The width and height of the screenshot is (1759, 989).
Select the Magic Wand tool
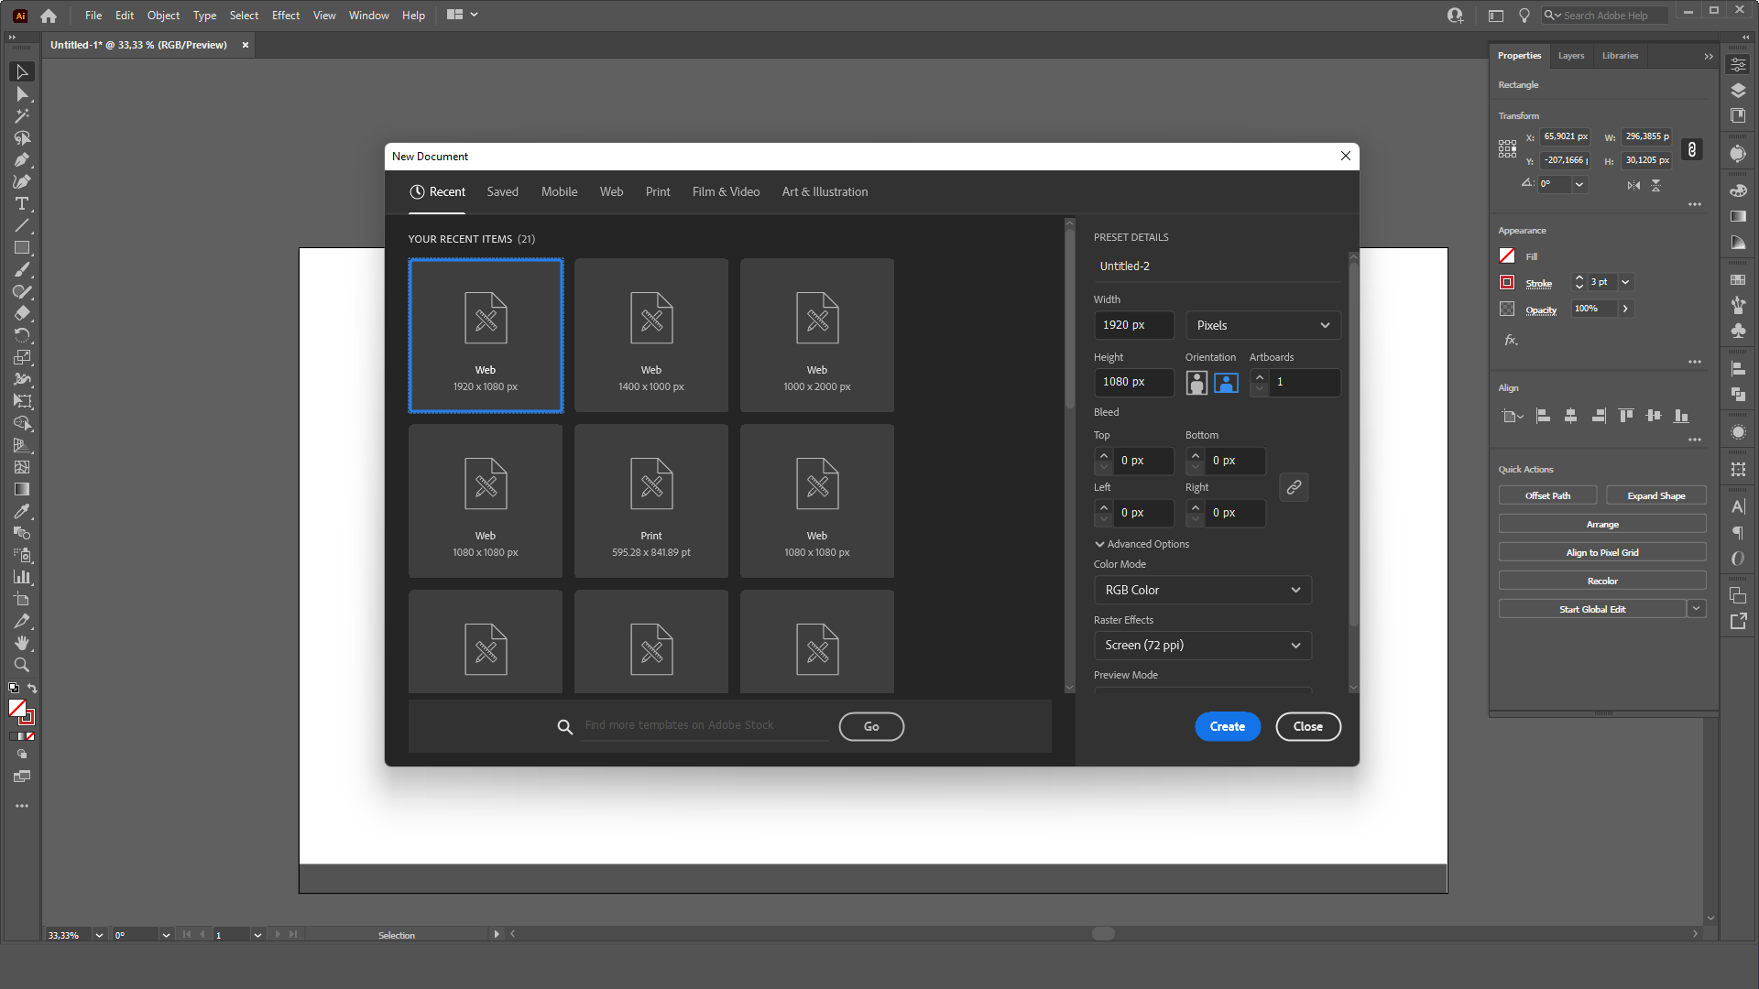(x=22, y=116)
